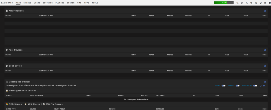Click the Unassigned Devices unlink icon
The width and height of the screenshot is (271, 110).
click(x=7, y=82)
